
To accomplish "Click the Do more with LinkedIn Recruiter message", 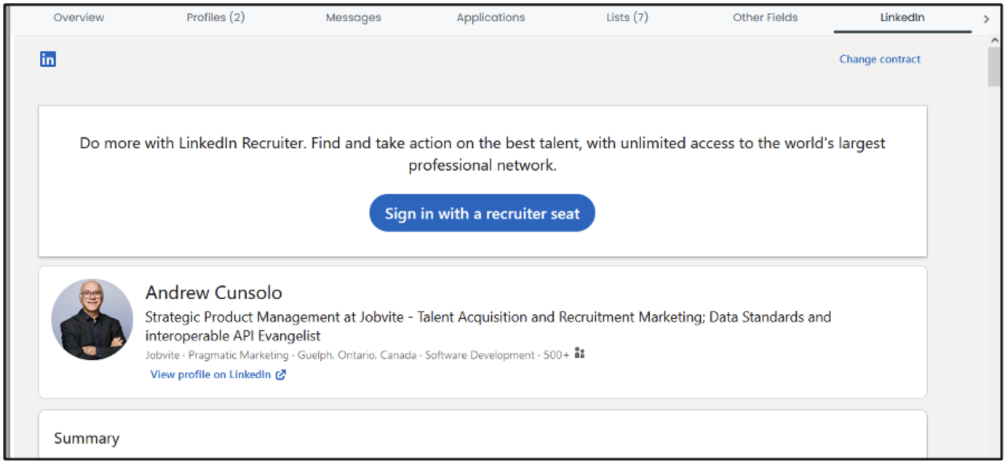I will [482, 154].
